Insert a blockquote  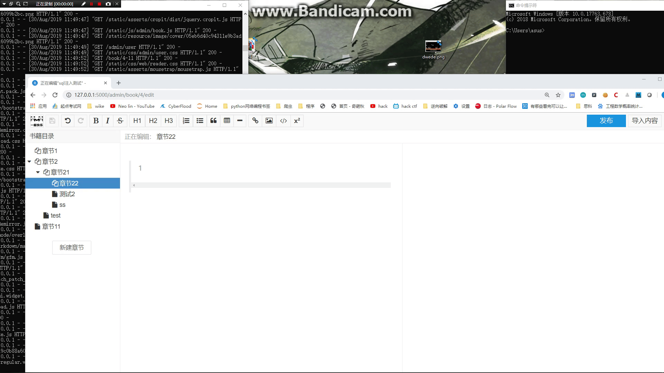pyautogui.click(x=213, y=121)
